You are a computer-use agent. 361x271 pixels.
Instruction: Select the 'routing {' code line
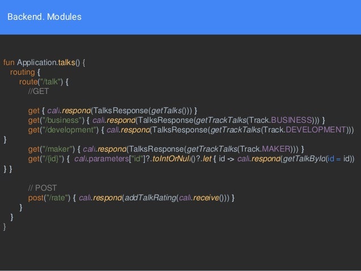(25, 72)
